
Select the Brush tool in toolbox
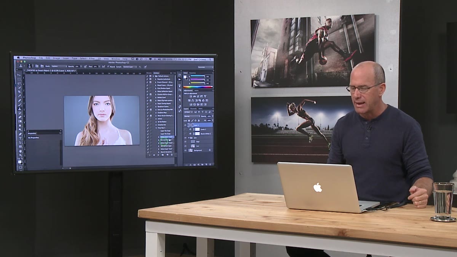point(19,105)
